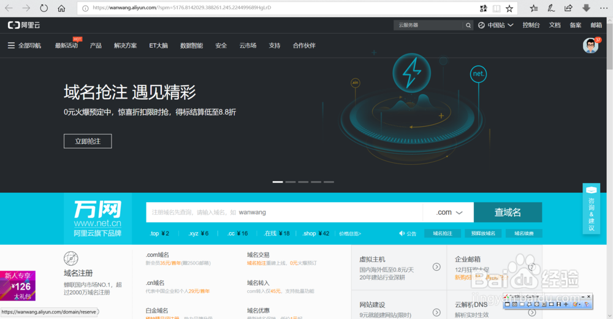Open reading view book icon

[x=497, y=8]
